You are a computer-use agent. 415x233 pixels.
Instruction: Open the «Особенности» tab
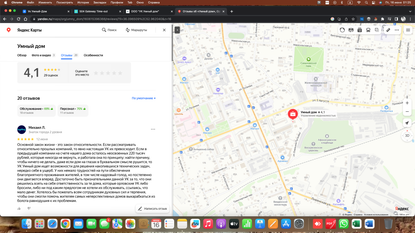click(x=93, y=55)
